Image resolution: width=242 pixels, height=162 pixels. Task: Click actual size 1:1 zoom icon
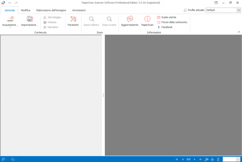pyautogui.click(x=206, y=159)
